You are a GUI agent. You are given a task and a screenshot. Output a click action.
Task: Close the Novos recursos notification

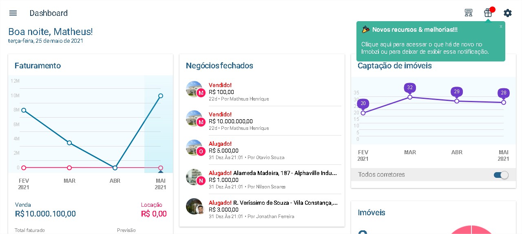pyautogui.click(x=501, y=26)
